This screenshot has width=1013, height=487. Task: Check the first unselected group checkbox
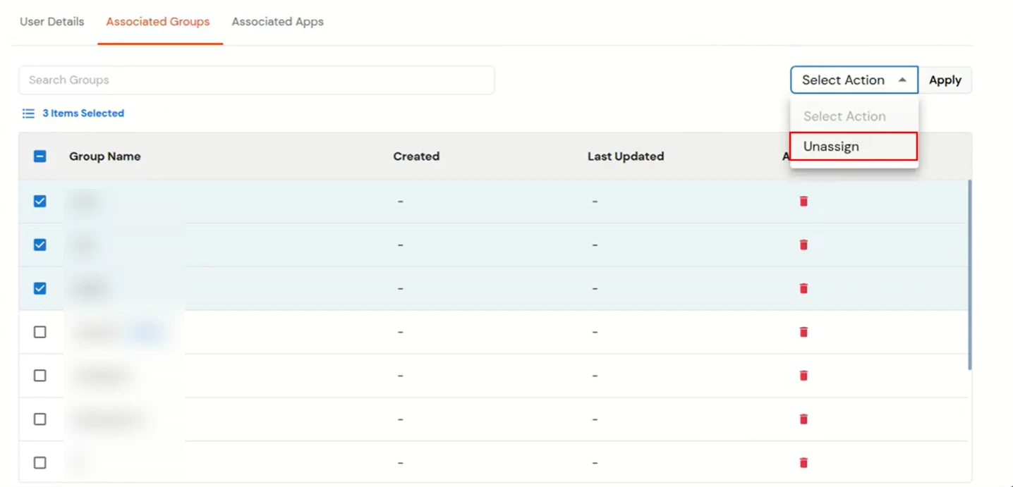40,332
